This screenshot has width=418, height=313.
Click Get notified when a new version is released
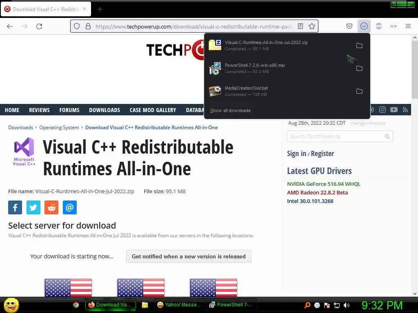[x=189, y=256]
